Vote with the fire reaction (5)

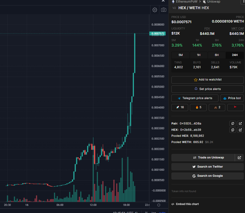click(x=198, y=107)
